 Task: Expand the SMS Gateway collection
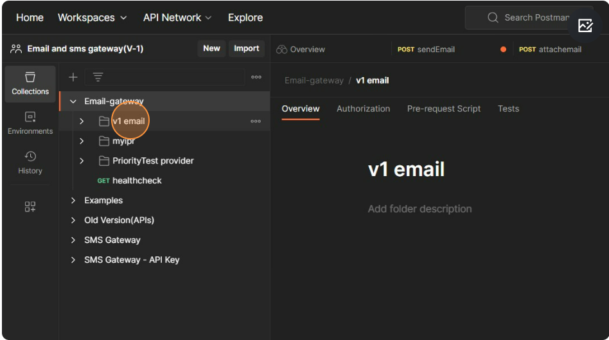73,240
